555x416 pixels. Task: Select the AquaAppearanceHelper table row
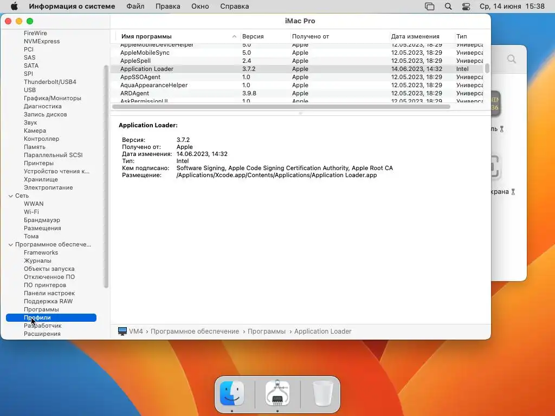click(x=296, y=85)
